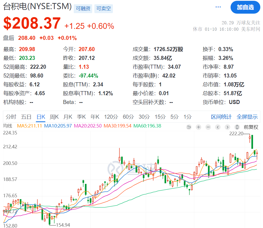Click the 市净率 value 8.97

point(229,67)
